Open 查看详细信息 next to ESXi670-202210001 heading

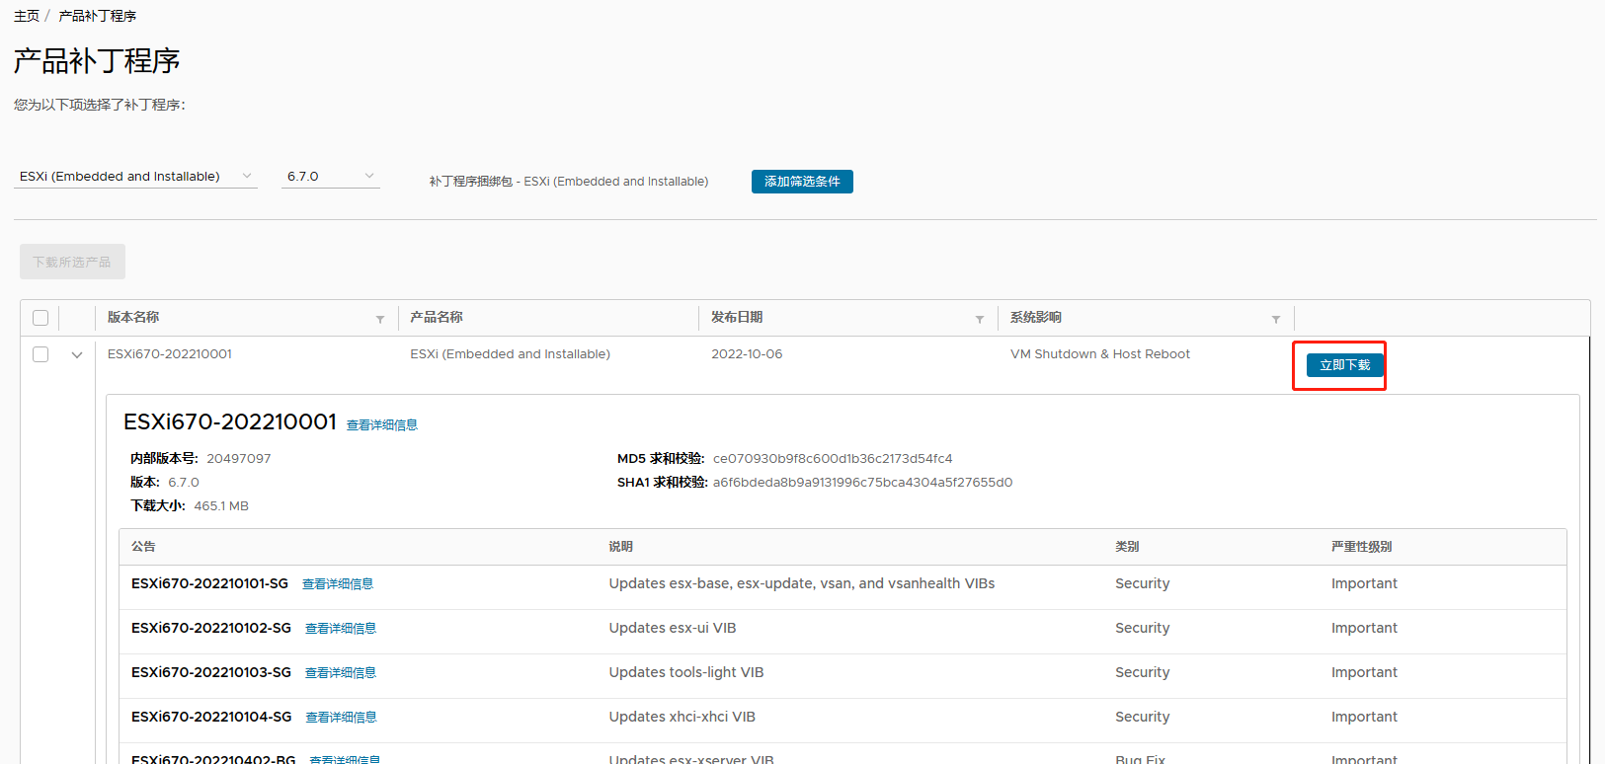coord(382,425)
